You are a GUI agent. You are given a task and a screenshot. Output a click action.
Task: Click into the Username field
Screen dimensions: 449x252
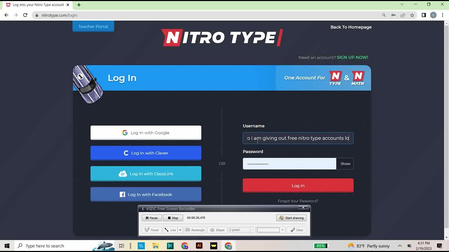(x=298, y=138)
